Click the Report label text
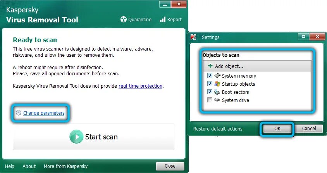Image resolution: width=327 pixels, height=173 pixels. pyautogui.click(x=174, y=20)
